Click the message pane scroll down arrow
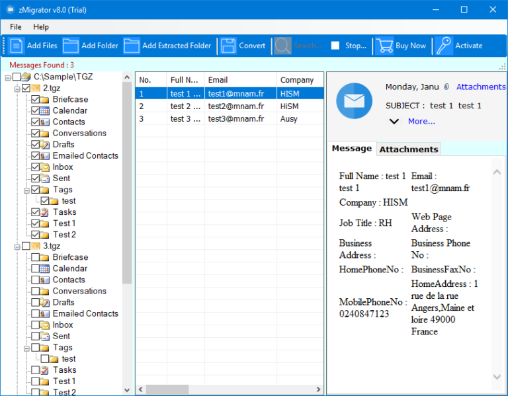The height and width of the screenshot is (396, 508). pos(497,376)
